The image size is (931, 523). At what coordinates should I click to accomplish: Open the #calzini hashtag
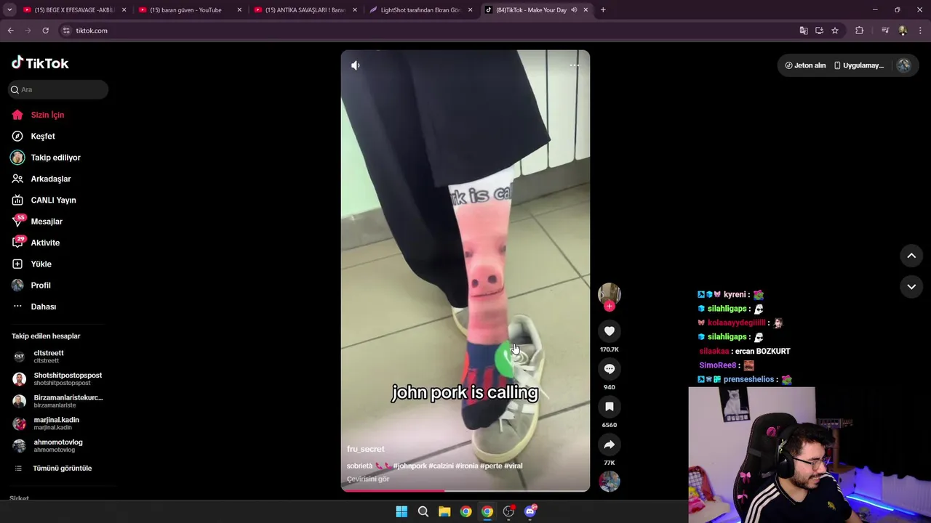(441, 466)
